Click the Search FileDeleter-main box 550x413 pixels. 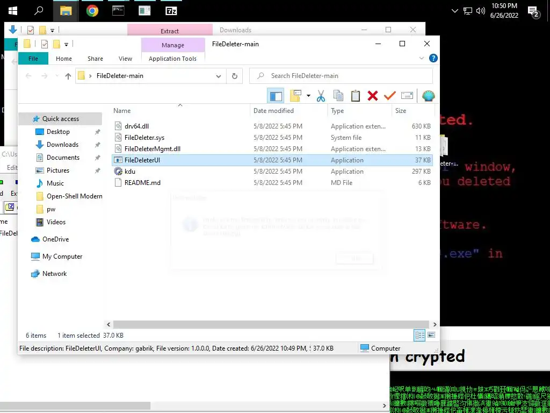tap(341, 76)
